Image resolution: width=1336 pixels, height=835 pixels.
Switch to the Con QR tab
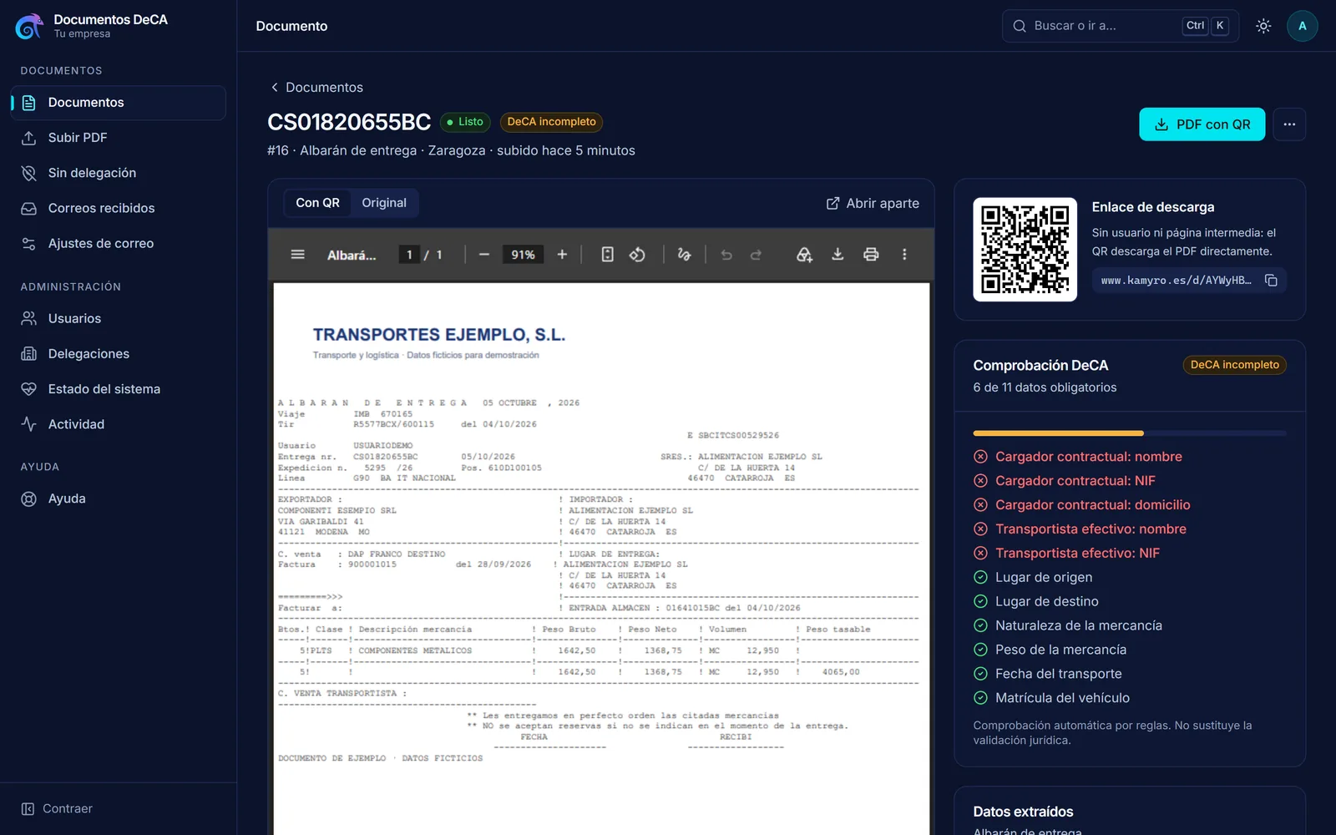point(317,203)
